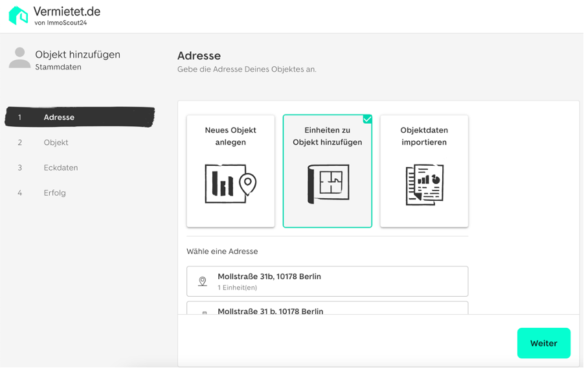Select the Objektdaten importieren option label
Screen dimensions: 584x368
click(x=424, y=136)
